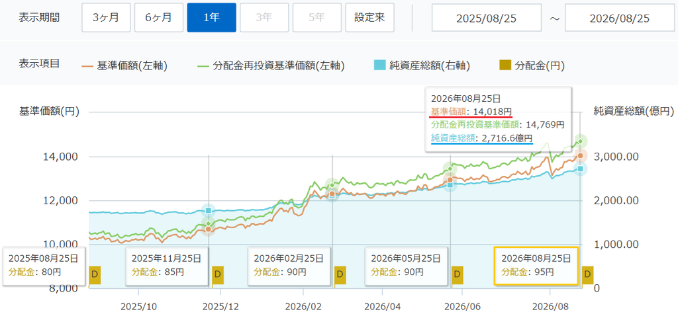Toggle the 分配金(円) legend series
The width and height of the screenshot is (678, 314).
[532, 65]
